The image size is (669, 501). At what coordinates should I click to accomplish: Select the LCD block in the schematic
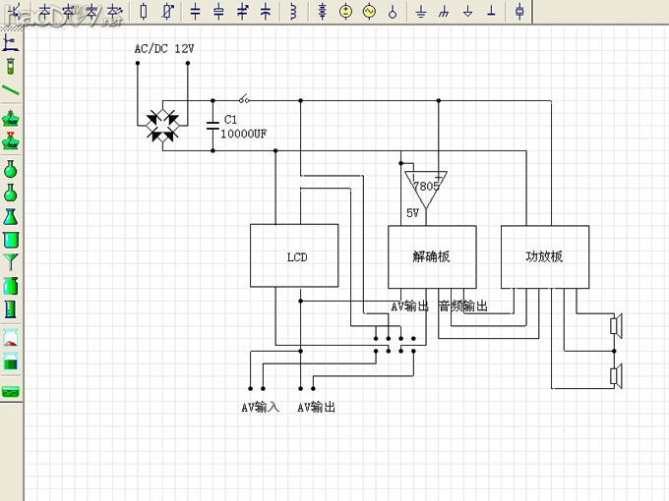coord(294,256)
